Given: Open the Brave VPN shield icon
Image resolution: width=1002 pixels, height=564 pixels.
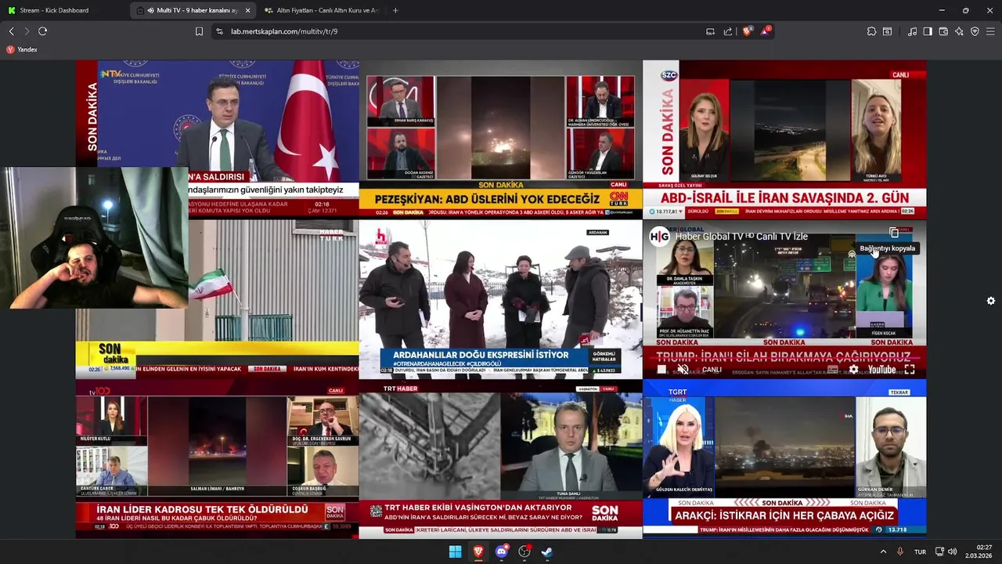Looking at the screenshot, I should click(975, 31).
